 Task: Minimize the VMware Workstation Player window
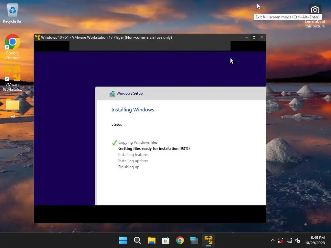point(246,37)
